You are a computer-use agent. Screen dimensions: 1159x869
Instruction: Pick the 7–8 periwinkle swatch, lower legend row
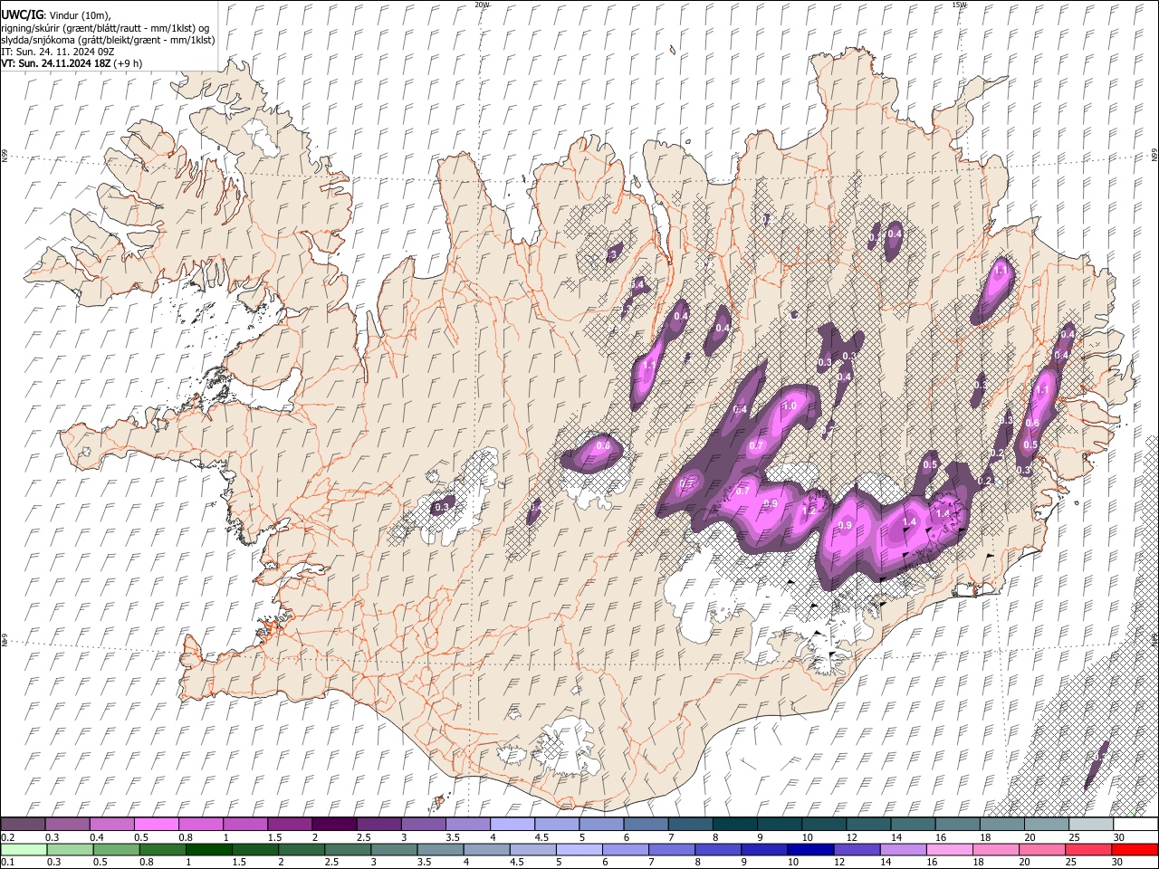(x=671, y=849)
